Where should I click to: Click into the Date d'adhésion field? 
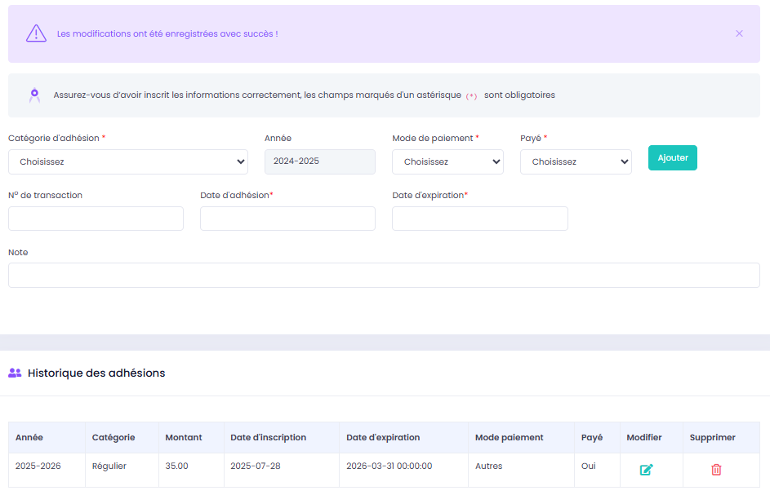pyautogui.click(x=287, y=219)
